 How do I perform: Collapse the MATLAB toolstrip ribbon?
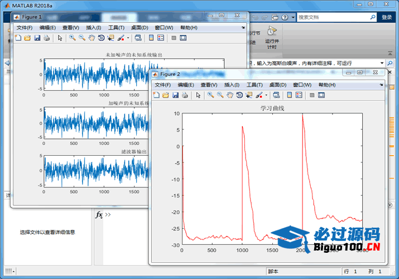click(390, 53)
